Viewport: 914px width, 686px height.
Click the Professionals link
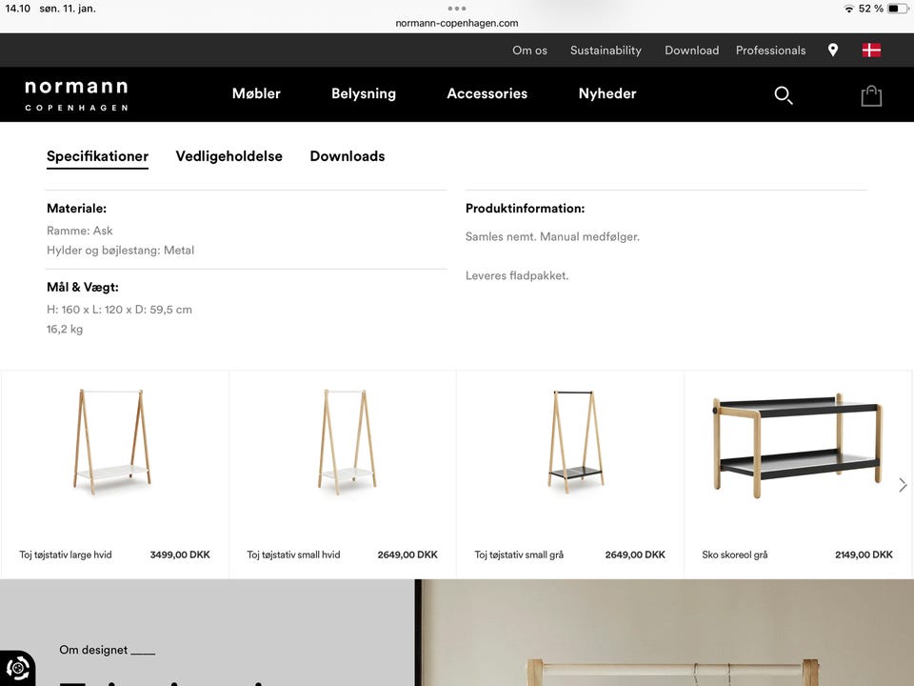click(x=770, y=50)
